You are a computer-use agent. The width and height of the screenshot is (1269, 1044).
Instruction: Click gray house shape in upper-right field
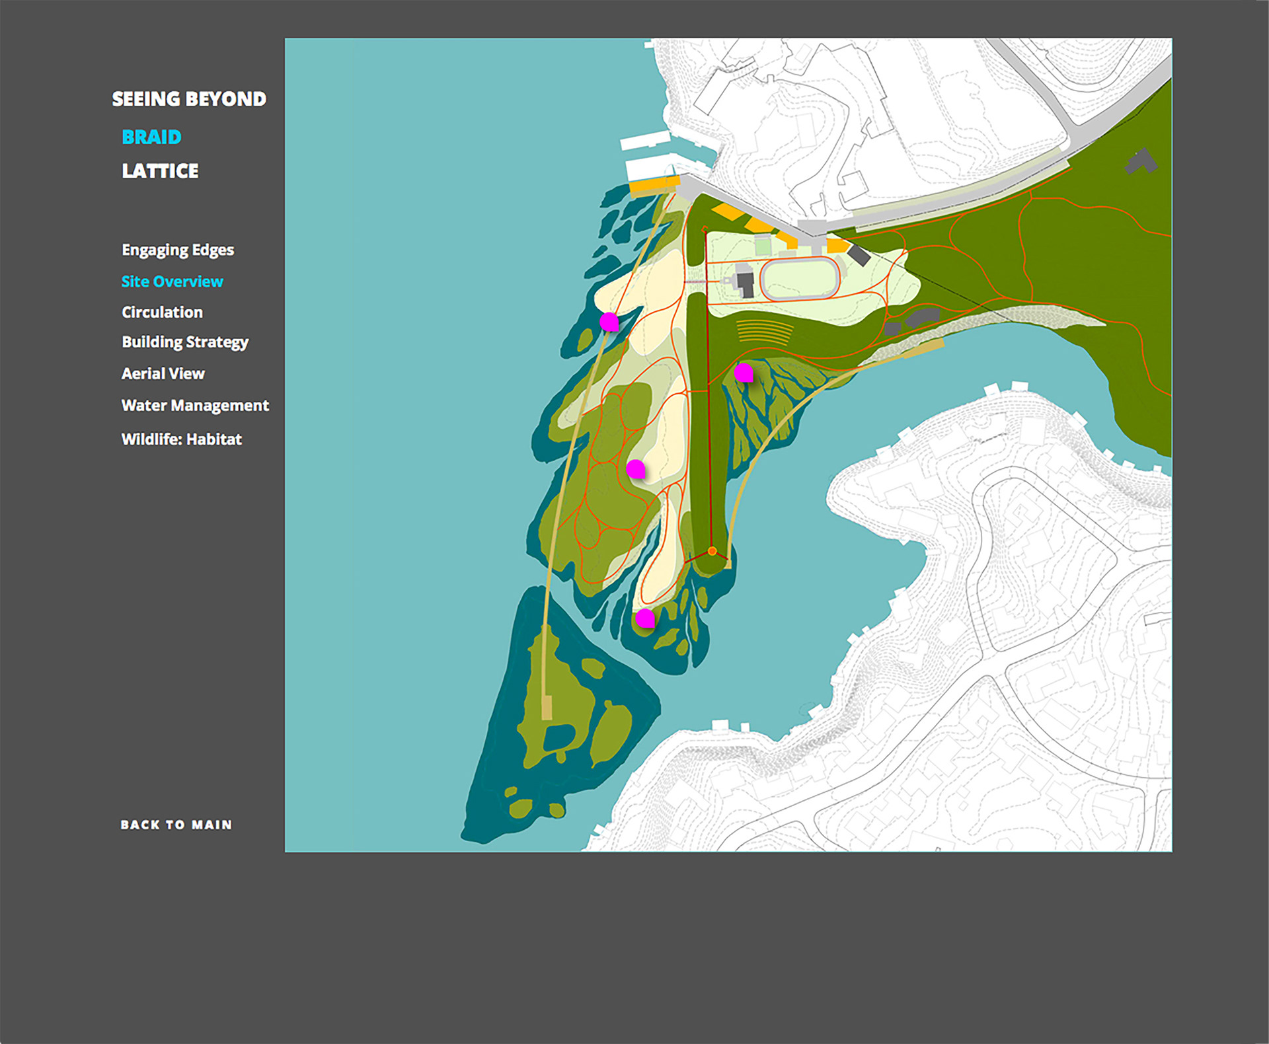pos(1141,161)
